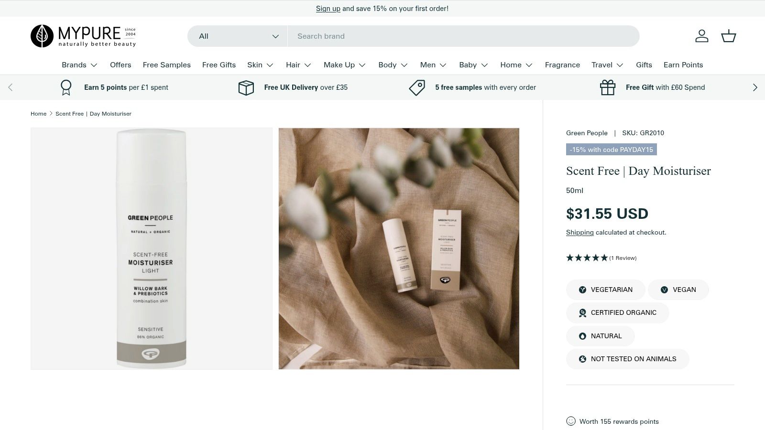
Task: Click the Certified Organic badge icon
Action: (582, 312)
